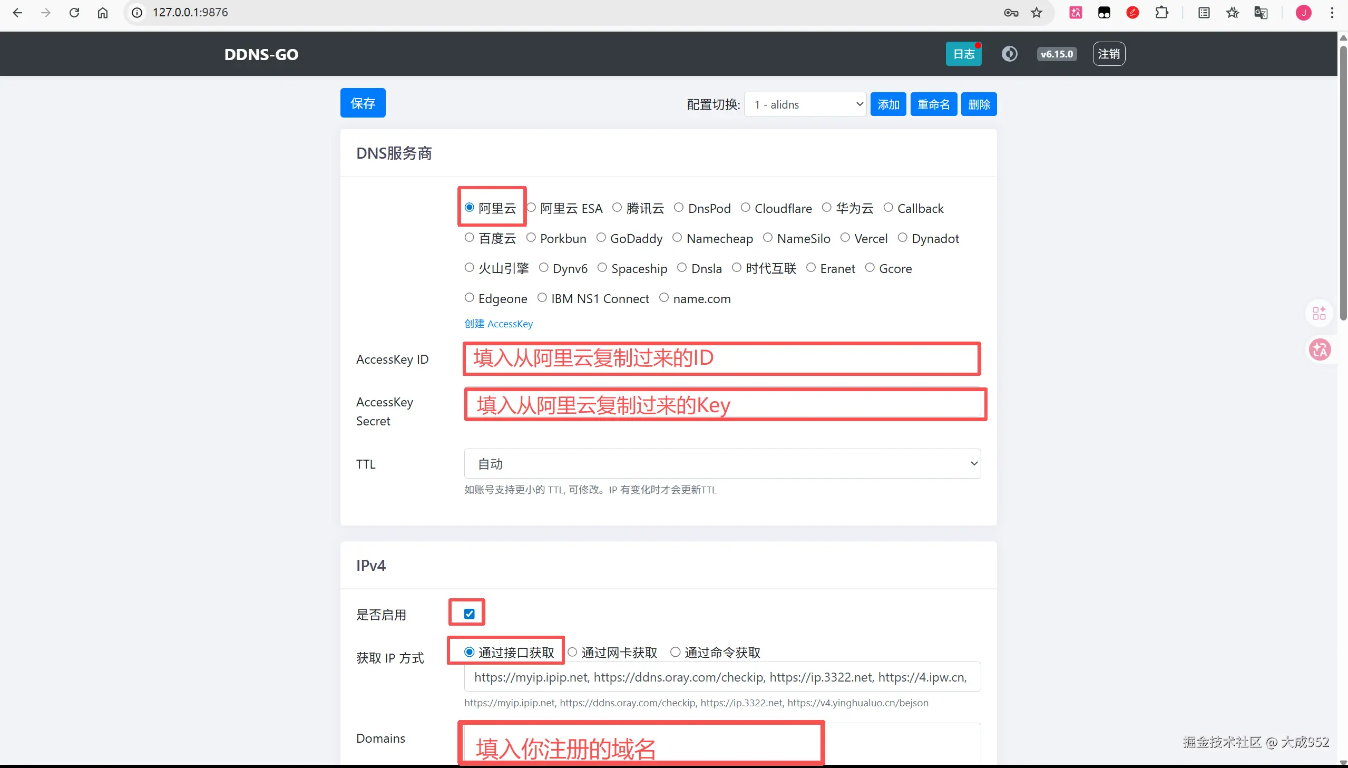
Task: Click the Flickr extension icon
Action: [1105, 12]
